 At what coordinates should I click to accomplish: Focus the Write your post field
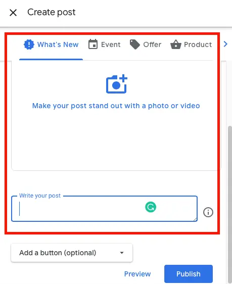pyautogui.click(x=104, y=209)
